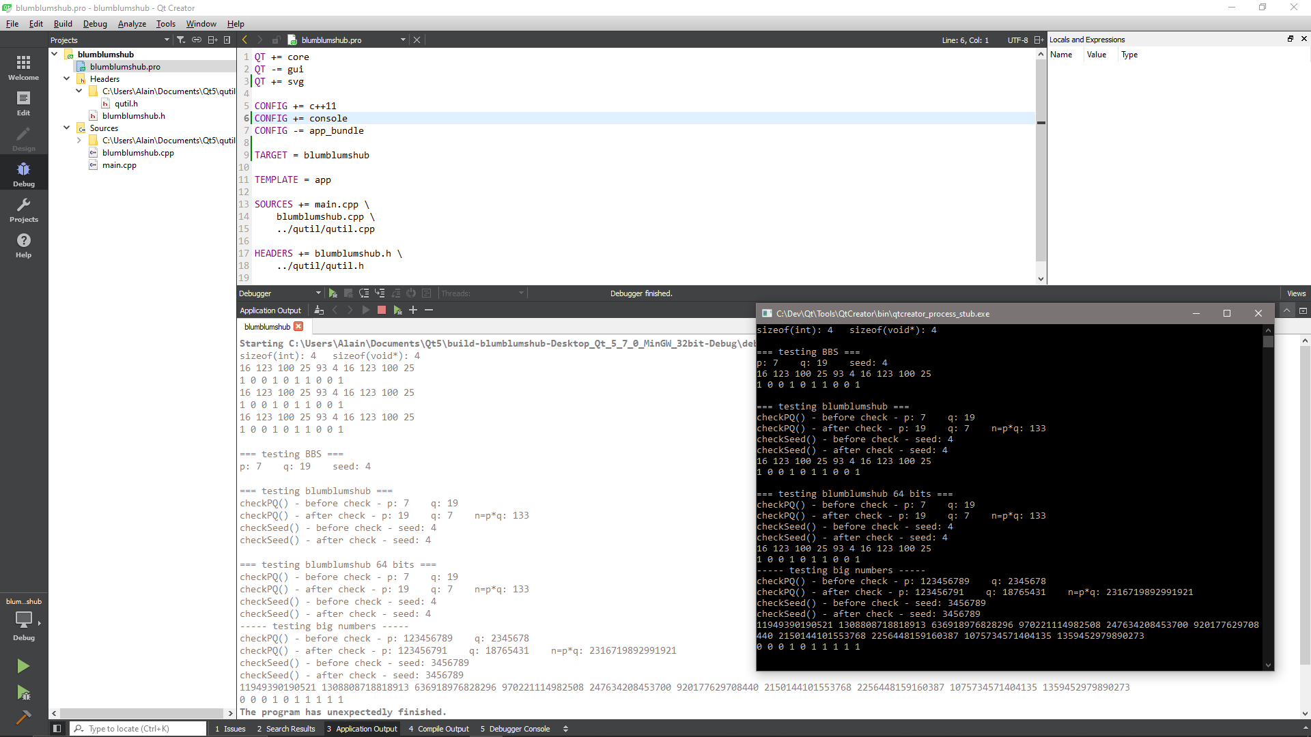Viewport: 1311px width, 737px height.
Task: Run the project with green play button
Action: [x=23, y=665]
